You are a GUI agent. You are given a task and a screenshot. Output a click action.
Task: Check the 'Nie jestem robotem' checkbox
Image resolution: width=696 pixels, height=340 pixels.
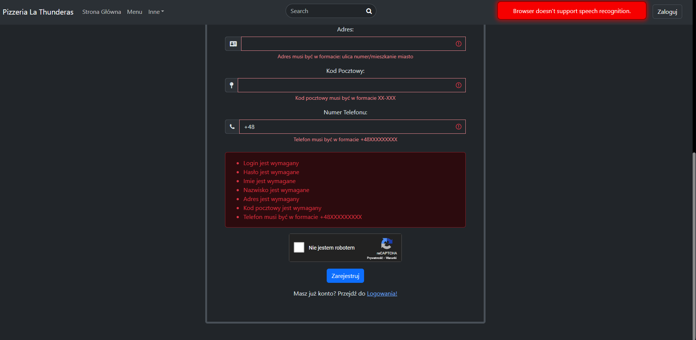(x=299, y=247)
